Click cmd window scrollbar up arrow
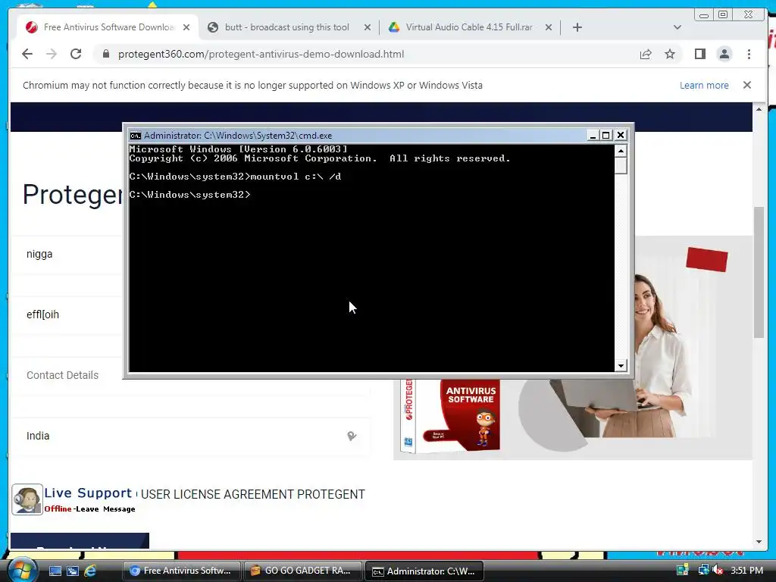The width and height of the screenshot is (776, 582). [x=621, y=150]
